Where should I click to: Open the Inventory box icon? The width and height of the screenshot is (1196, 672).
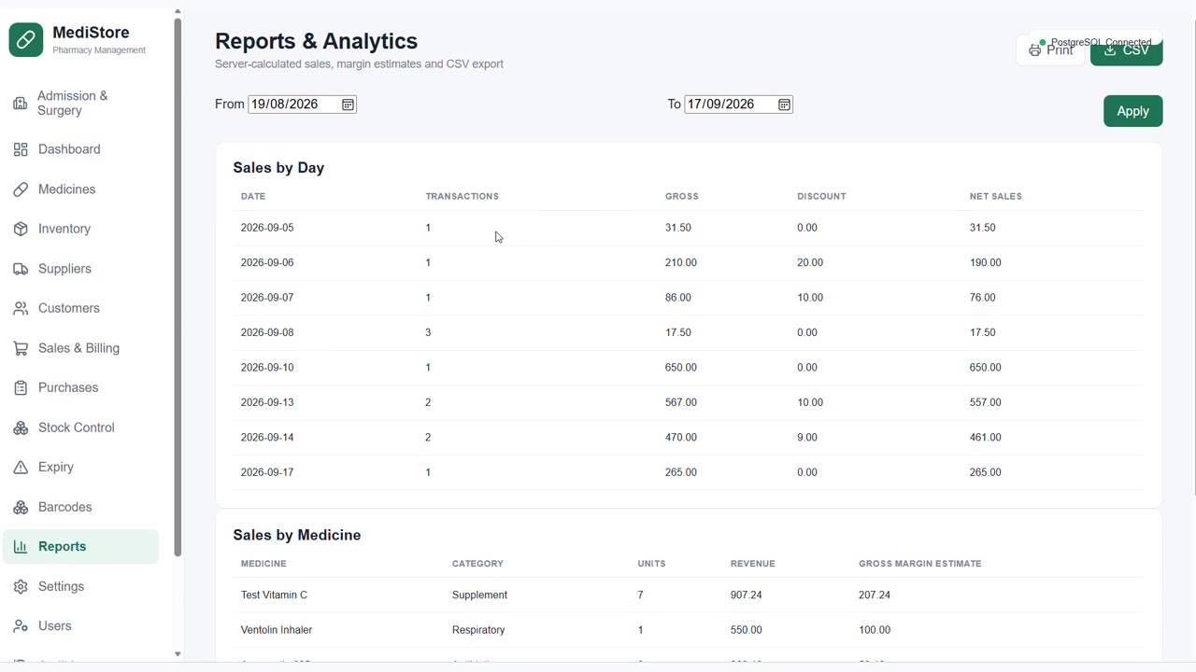click(21, 229)
